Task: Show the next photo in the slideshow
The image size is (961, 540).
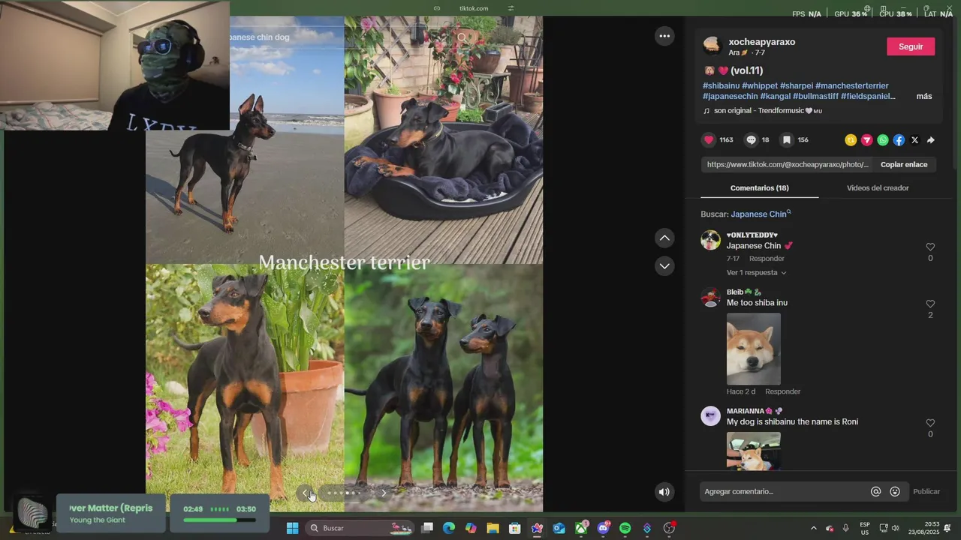Action: (384, 493)
